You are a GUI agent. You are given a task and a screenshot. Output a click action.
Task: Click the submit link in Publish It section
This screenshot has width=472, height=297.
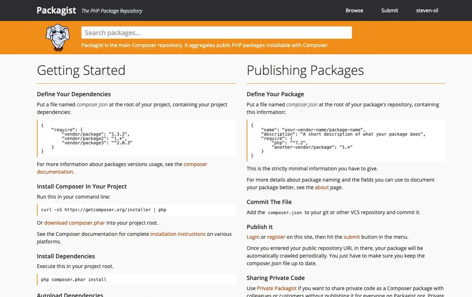pos(352,237)
